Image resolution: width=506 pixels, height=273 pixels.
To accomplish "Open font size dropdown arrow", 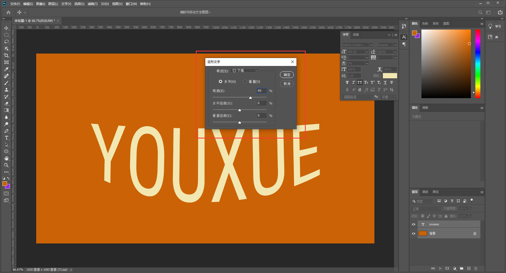I will click(x=367, y=52).
